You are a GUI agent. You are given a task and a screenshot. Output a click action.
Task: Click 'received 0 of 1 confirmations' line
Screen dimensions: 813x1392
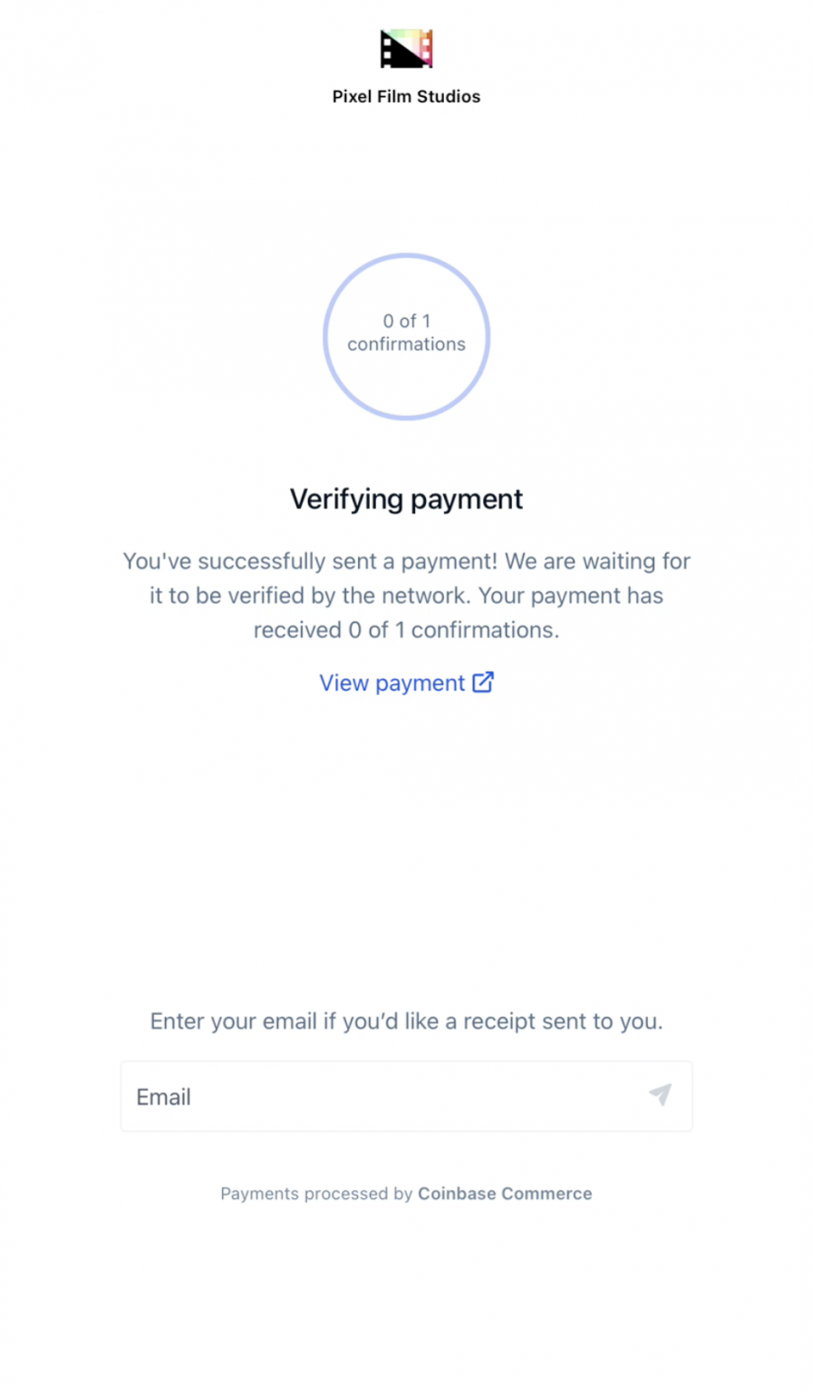[x=406, y=630]
